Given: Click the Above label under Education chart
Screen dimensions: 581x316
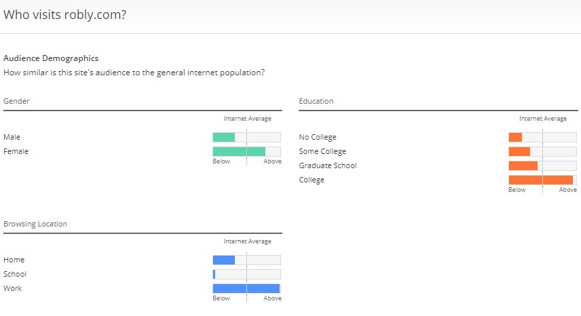Looking at the screenshot, I should pyautogui.click(x=567, y=190).
